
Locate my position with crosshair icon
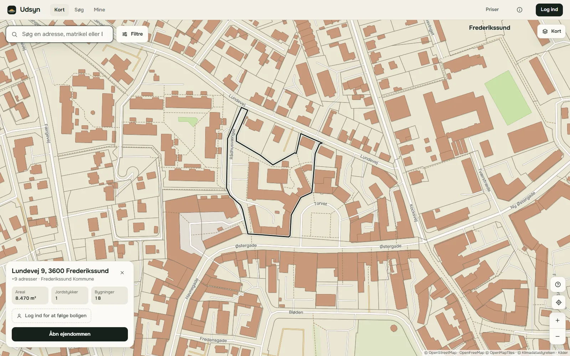558,302
